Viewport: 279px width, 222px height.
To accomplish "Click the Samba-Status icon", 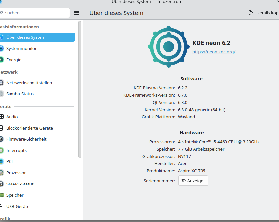I will (x=1, y=94).
